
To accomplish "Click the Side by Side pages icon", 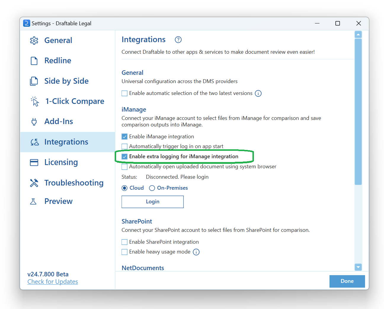I will point(34,81).
